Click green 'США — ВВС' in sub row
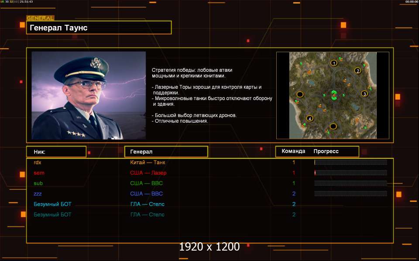 147,183
